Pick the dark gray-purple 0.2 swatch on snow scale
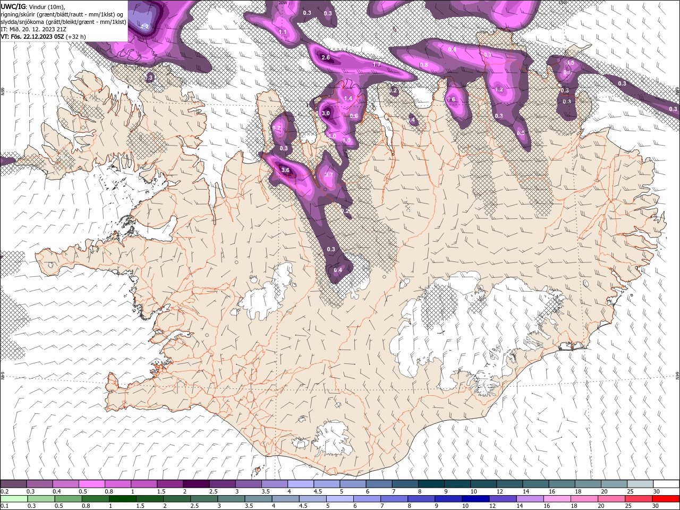This screenshot has height=510, width=680. pos(13,484)
